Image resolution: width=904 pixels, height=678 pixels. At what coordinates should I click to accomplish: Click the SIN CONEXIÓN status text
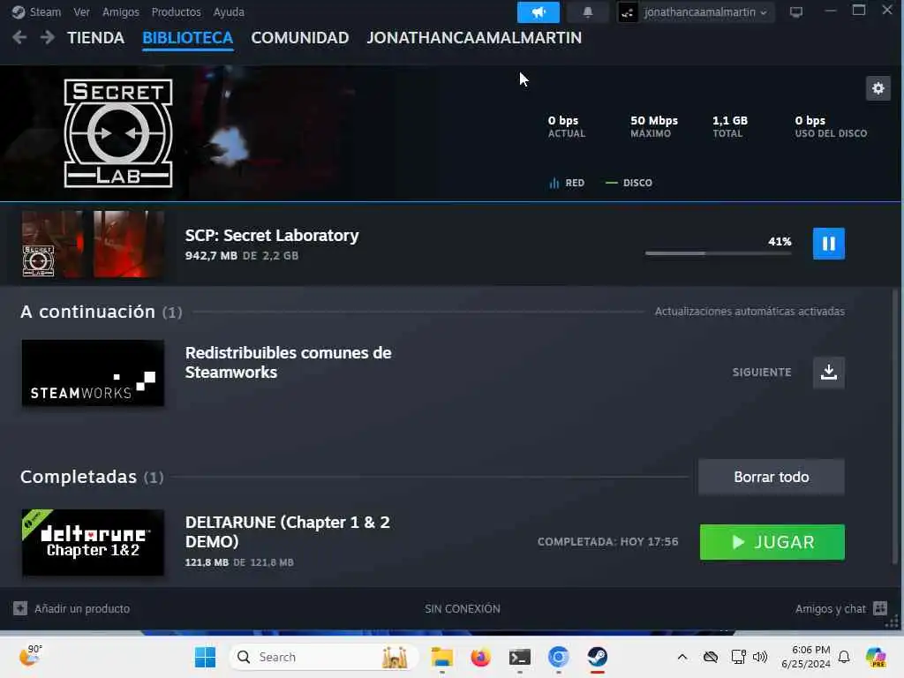pyautogui.click(x=463, y=609)
